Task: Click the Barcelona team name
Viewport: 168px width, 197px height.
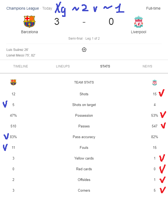Action: [x=29, y=32]
